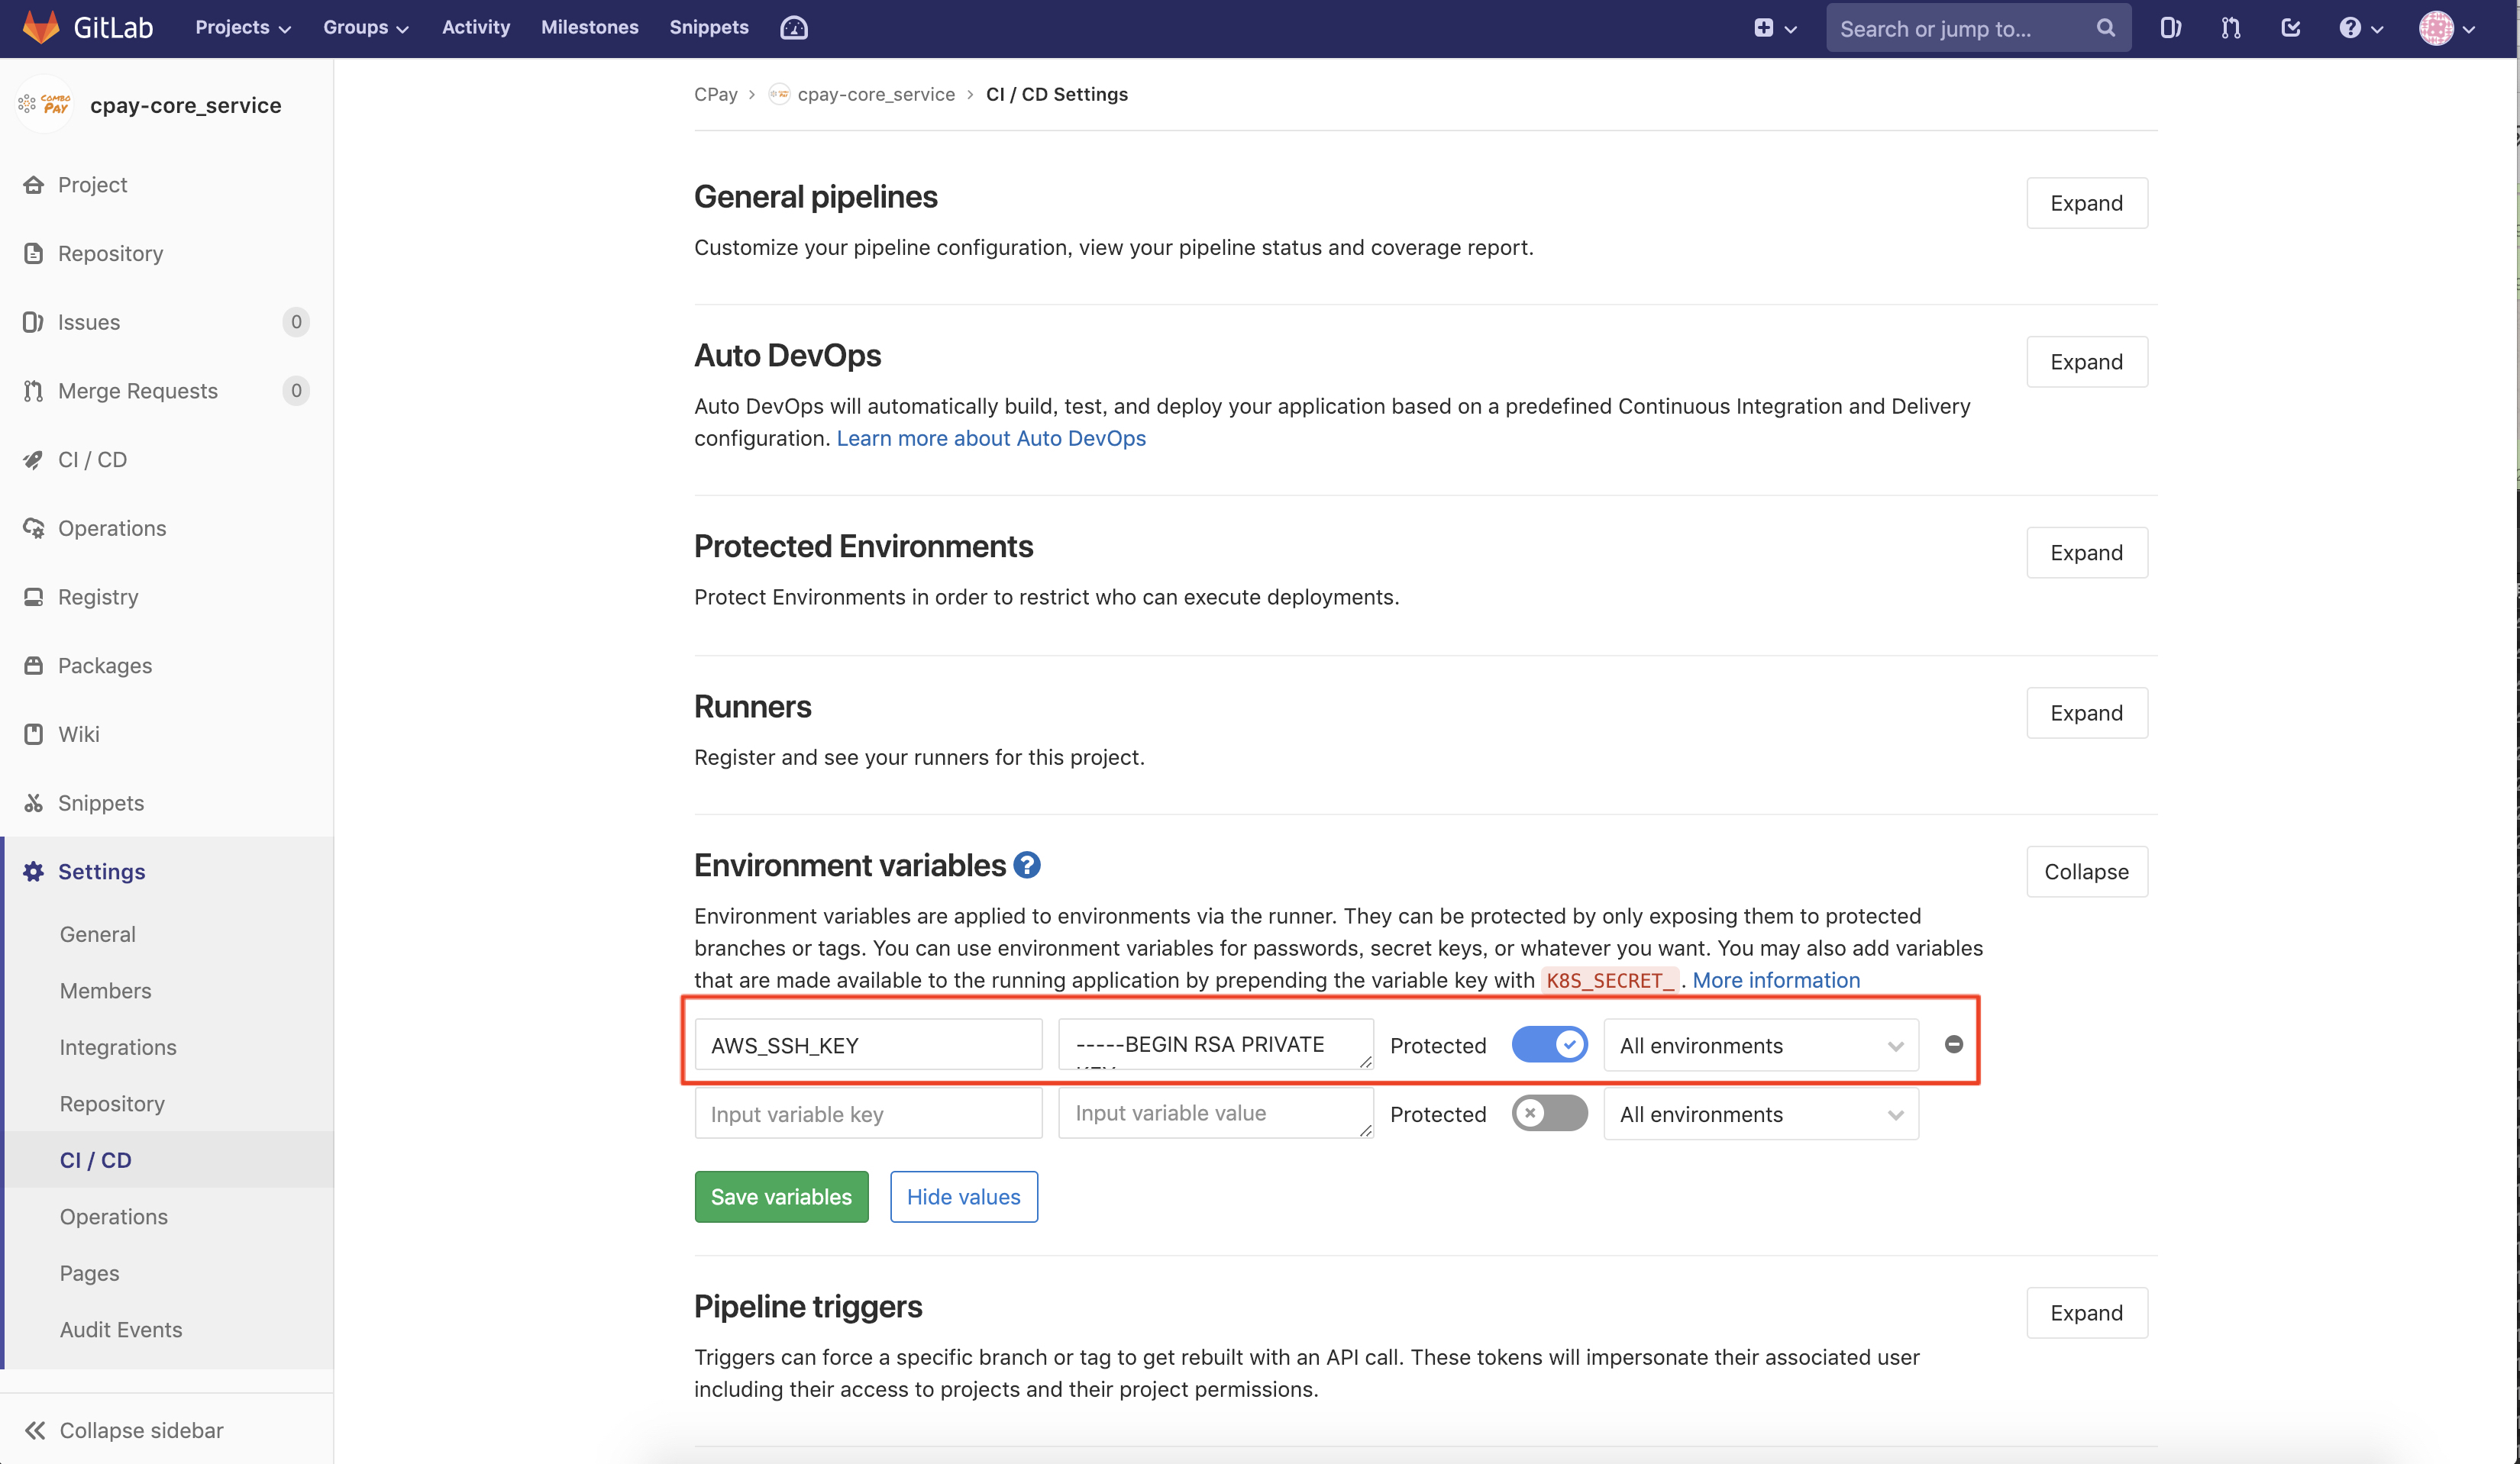The width and height of the screenshot is (2520, 1464).
Task: Open the Activity menu item
Action: click(x=476, y=28)
